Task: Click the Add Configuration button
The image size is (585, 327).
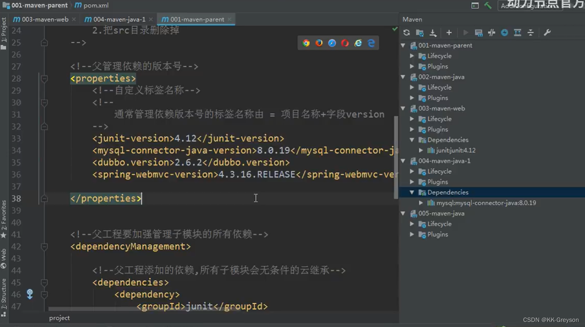Action: coord(530,5)
